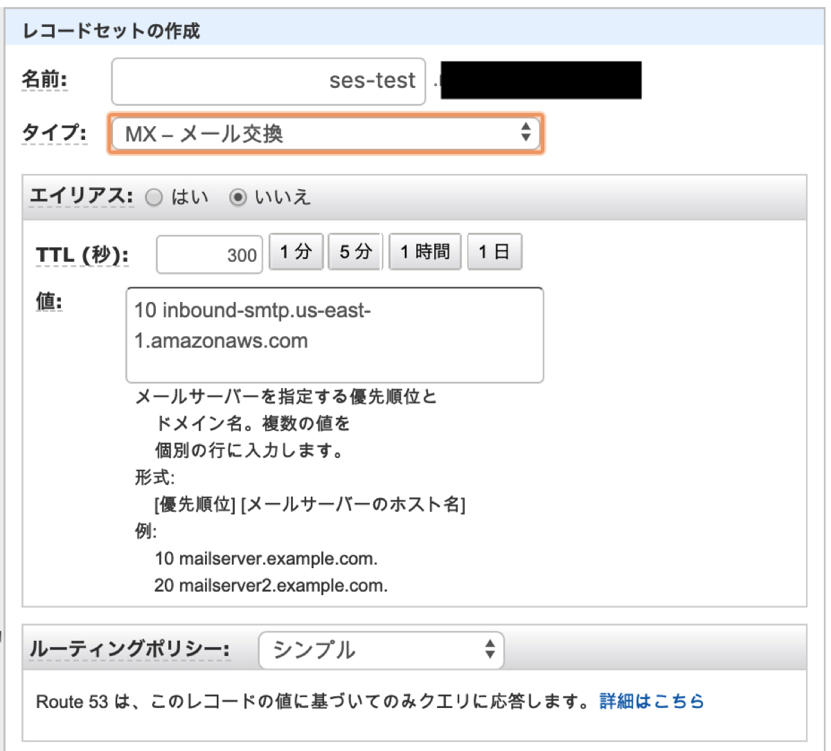Set TTL using the 1日 button
The height and width of the screenshot is (751, 831).
point(494,251)
